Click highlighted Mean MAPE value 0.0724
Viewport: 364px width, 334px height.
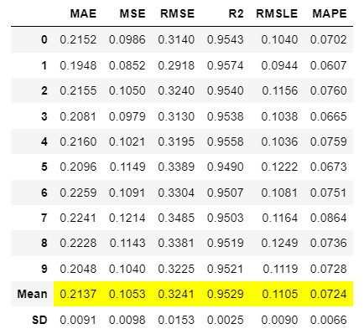329,294
